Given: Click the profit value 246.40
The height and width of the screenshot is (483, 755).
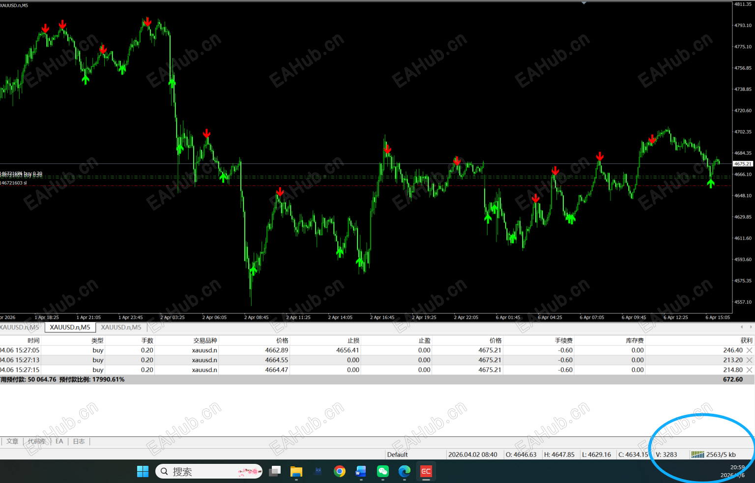Looking at the screenshot, I should click(733, 350).
